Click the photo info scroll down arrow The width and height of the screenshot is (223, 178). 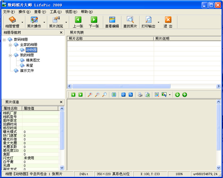(62, 168)
